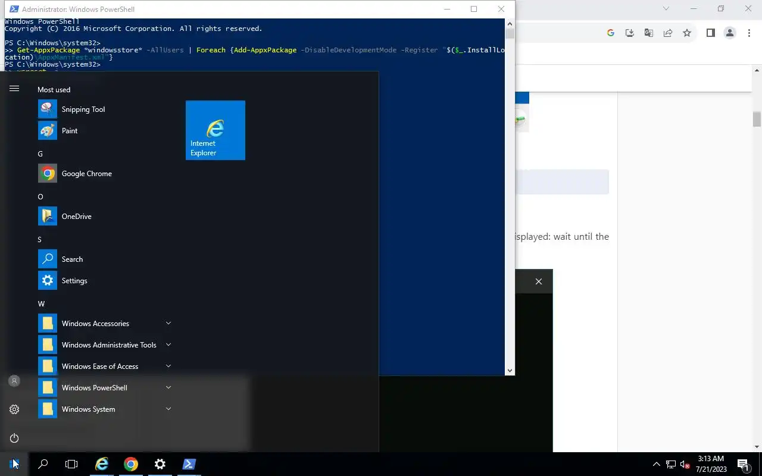Viewport: 762px width, 476px height.
Task: Open the taskbar clock and date
Action: pyautogui.click(x=711, y=464)
